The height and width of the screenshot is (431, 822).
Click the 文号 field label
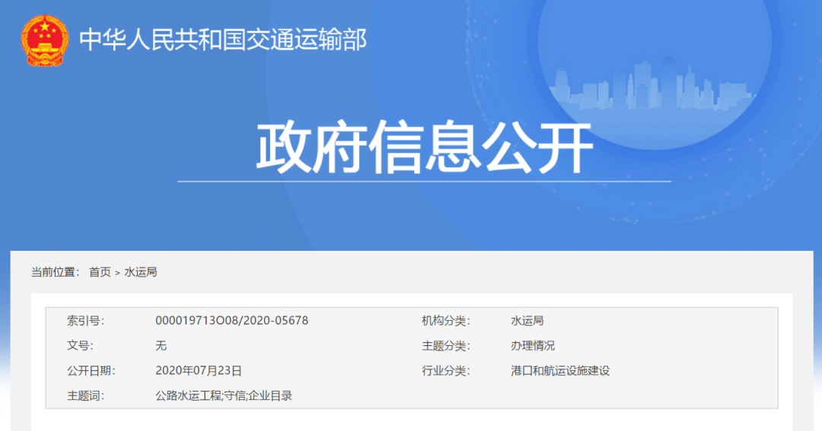coord(80,346)
